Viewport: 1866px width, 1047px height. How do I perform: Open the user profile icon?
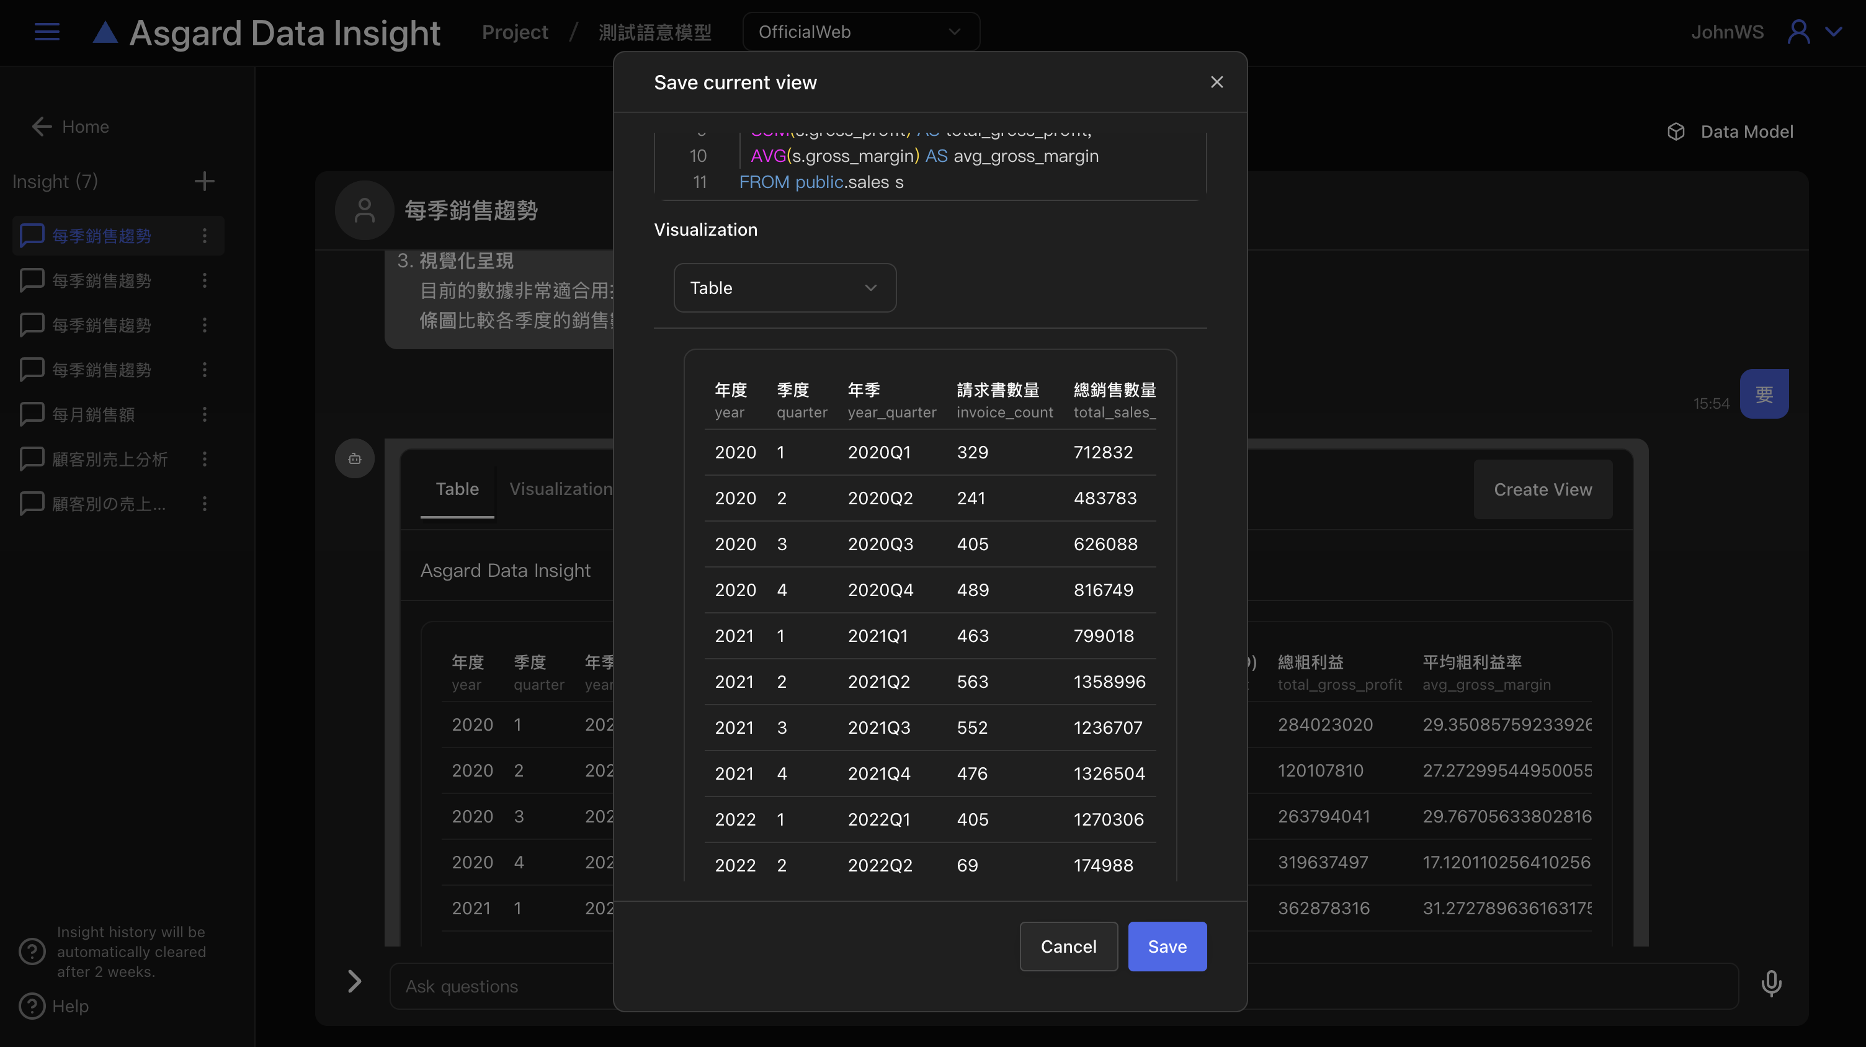[1798, 32]
